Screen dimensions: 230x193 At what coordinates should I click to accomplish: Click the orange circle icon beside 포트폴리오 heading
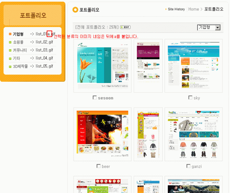(76, 10)
